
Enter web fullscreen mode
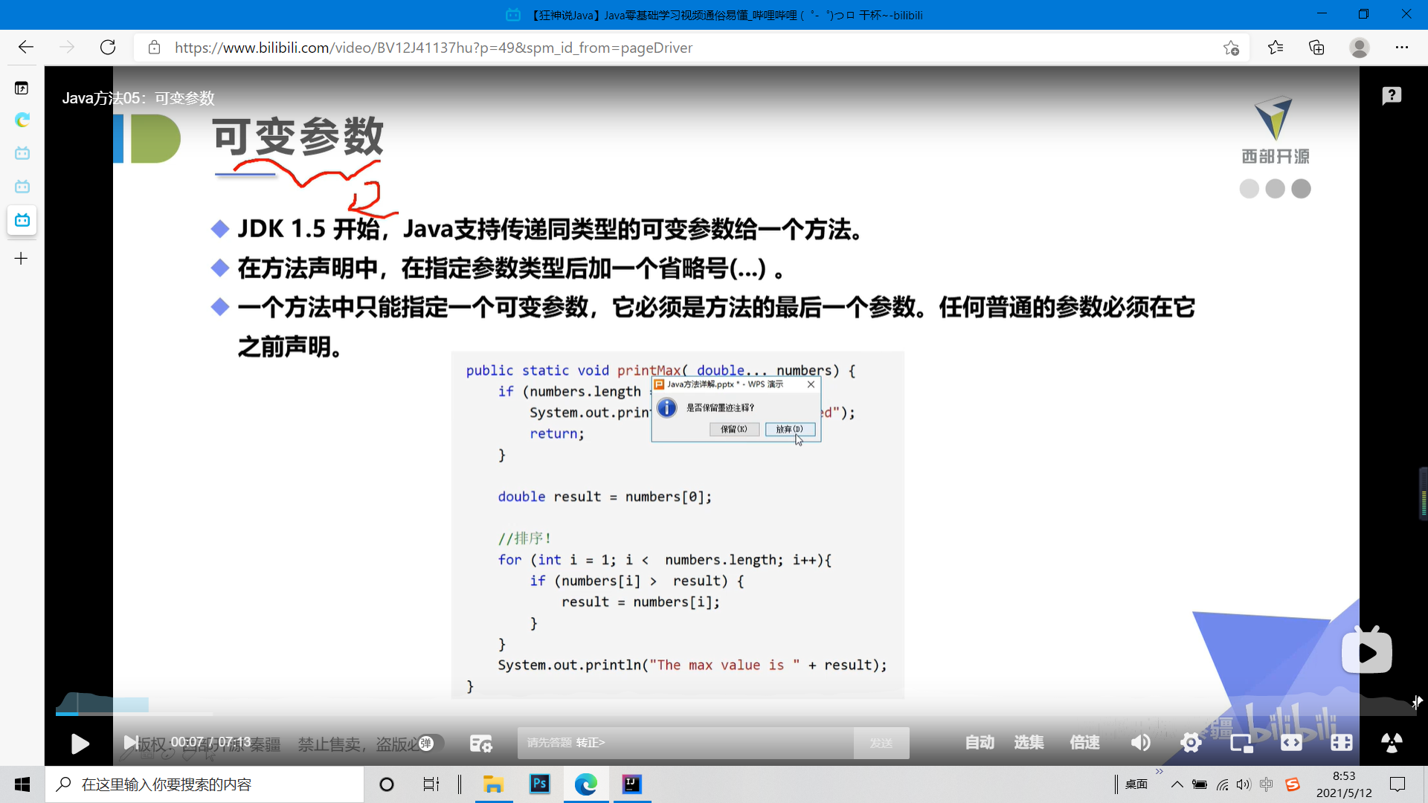[1341, 742]
